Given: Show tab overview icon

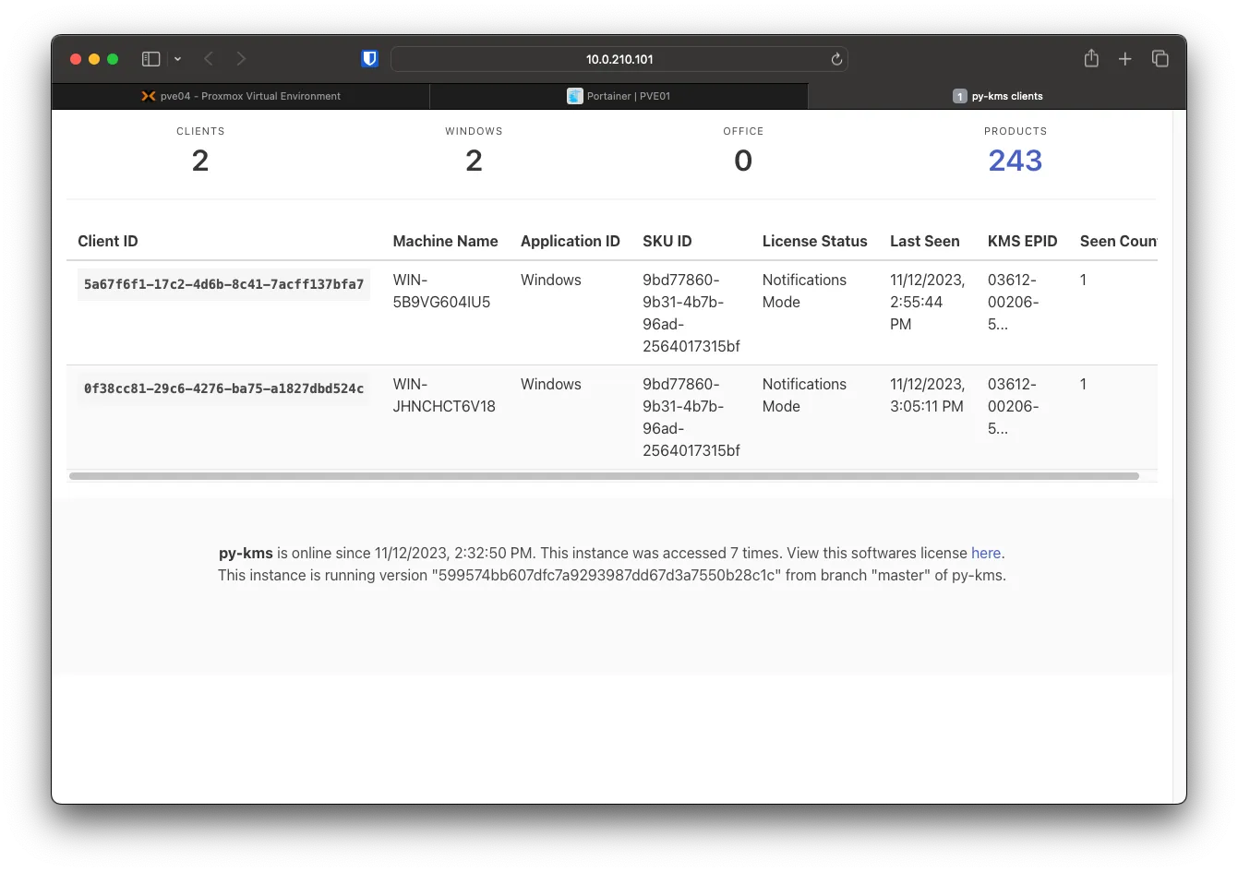Looking at the screenshot, I should click(1160, 59).
